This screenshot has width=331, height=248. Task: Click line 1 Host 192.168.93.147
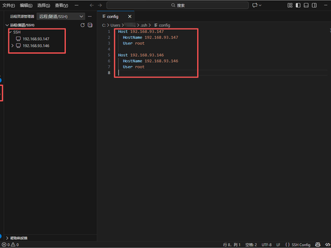(141, 32)
